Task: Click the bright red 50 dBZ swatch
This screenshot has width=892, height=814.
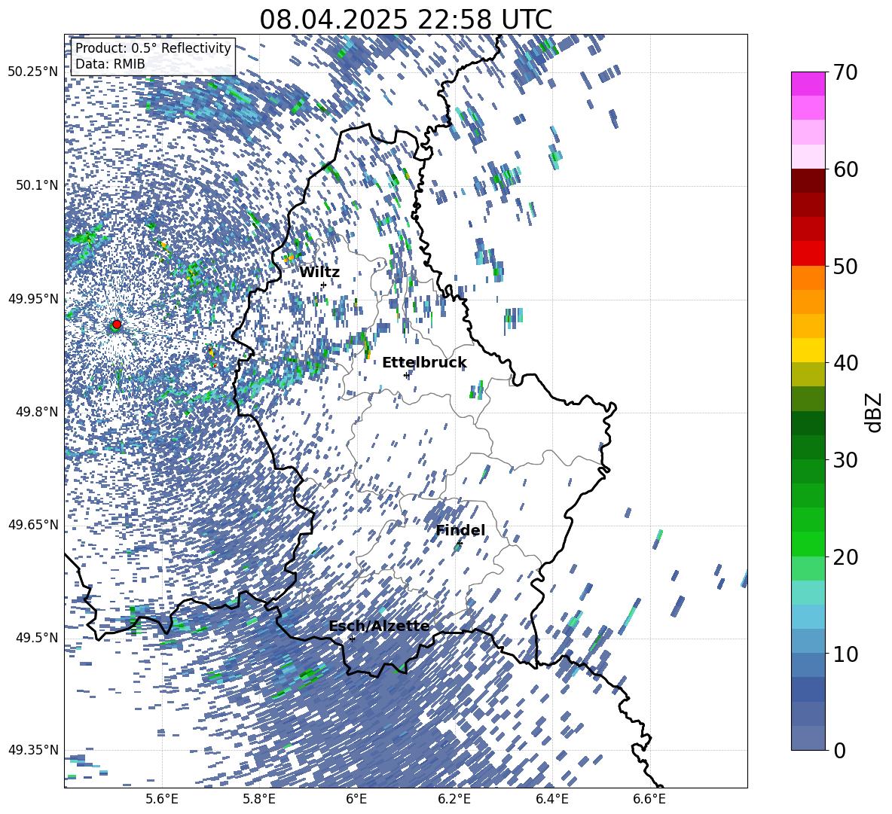Action: point(808,254)
